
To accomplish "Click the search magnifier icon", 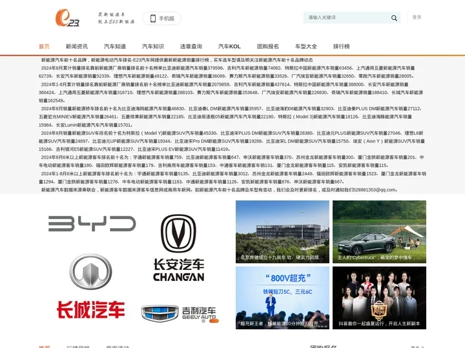I will 394,18.
